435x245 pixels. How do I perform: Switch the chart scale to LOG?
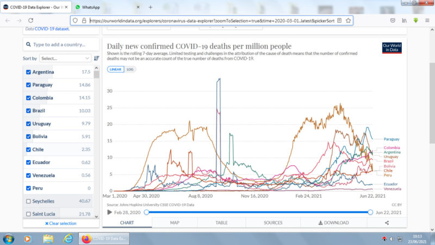pyautogui.click(x=130, y=70)
